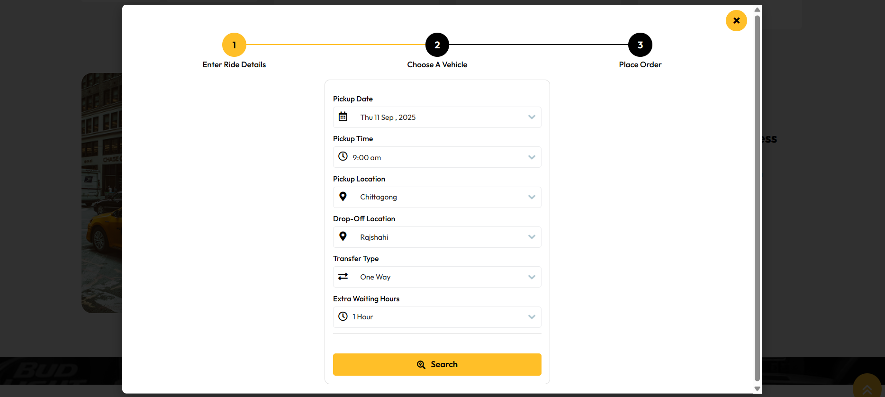Click the swap arrows icon for Transfer Type
The height and width of the screenshot is (397, 885).
point(343,276)
